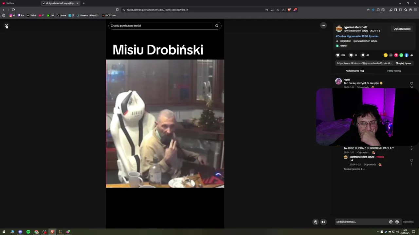Close the IgorMastercheff satyra tab
This screenshot has width=419, height=235.
click(78, 3)
